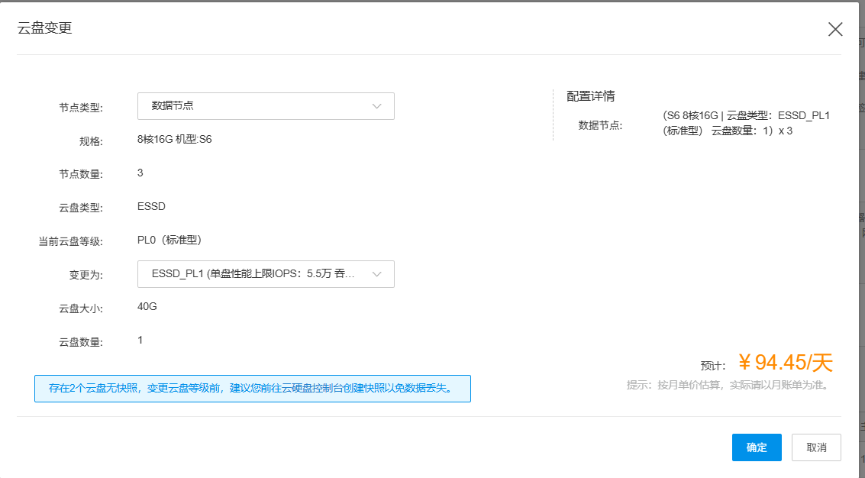Click the ESSD value beside 云盘类型
Screen dimensions: 865x478
tap(151, 206)
